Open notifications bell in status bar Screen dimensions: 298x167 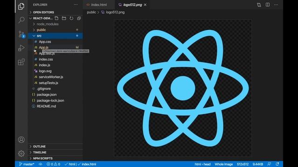278,164
